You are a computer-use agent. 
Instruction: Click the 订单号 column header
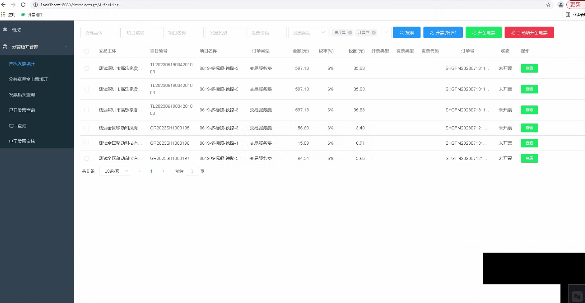tap(467, 51)
